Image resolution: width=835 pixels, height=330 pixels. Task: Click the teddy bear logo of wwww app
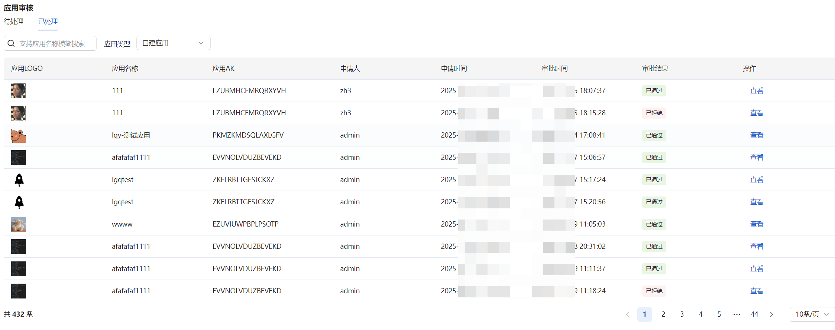18,224
